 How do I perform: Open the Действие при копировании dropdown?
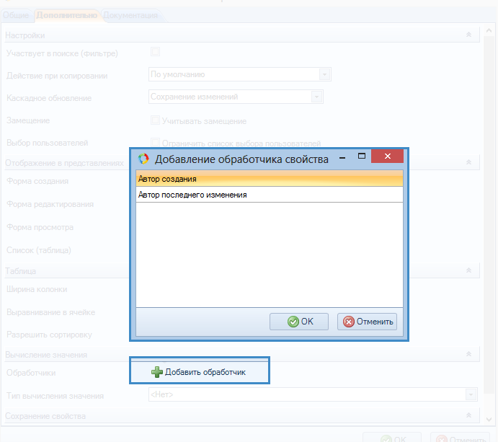[x=324, y=74]
